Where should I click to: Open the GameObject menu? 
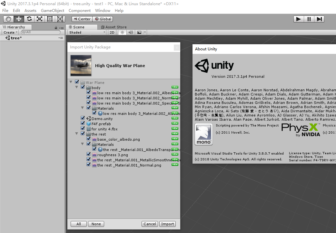(53, 10)
